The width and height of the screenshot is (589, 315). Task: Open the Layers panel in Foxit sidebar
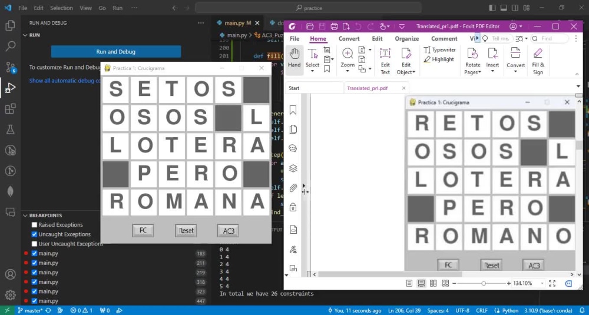[293, 168]
